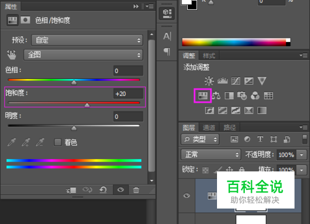Add a Hue/Saturation adjustment
This screenshot has height=224, width=310.
[203, 95]
